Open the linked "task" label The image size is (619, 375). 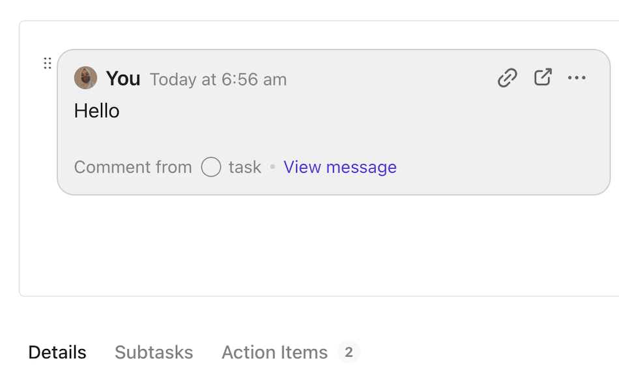(x=244, y=167)
